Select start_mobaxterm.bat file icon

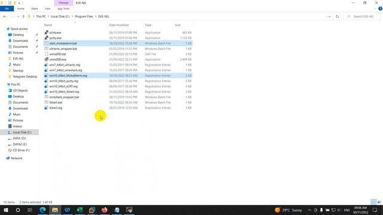(47, 43)
